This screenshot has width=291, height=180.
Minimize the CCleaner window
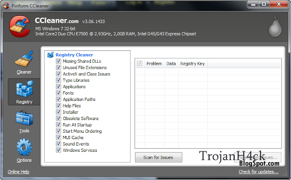pos(253,4)
